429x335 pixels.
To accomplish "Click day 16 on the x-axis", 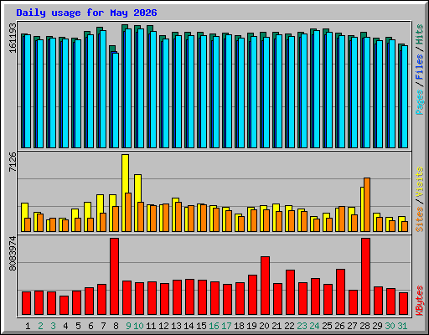I will (214, 326).
